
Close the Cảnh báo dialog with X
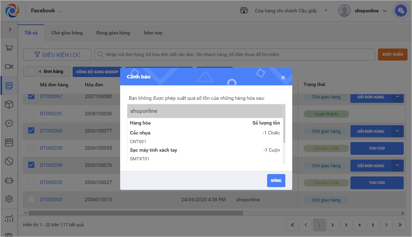283,77
